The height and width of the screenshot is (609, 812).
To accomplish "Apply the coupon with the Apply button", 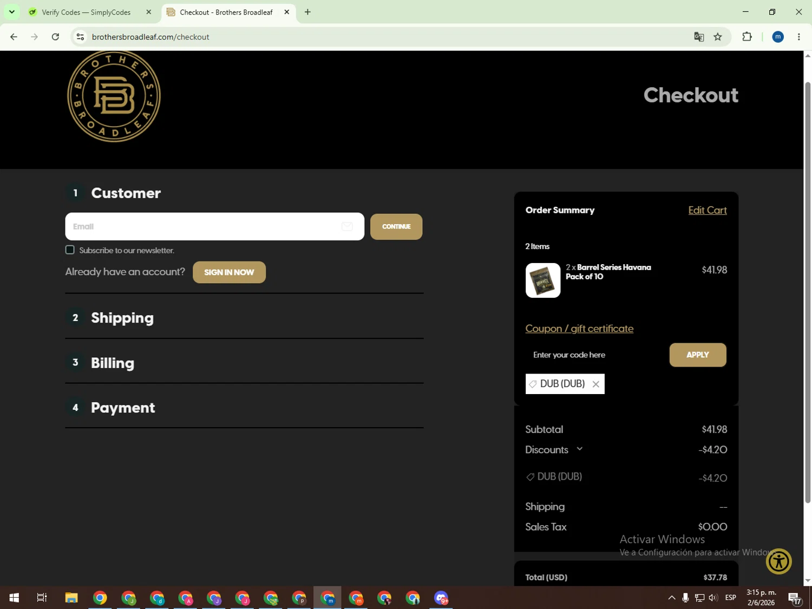I will pyautogui.click(x=698, y=355).
